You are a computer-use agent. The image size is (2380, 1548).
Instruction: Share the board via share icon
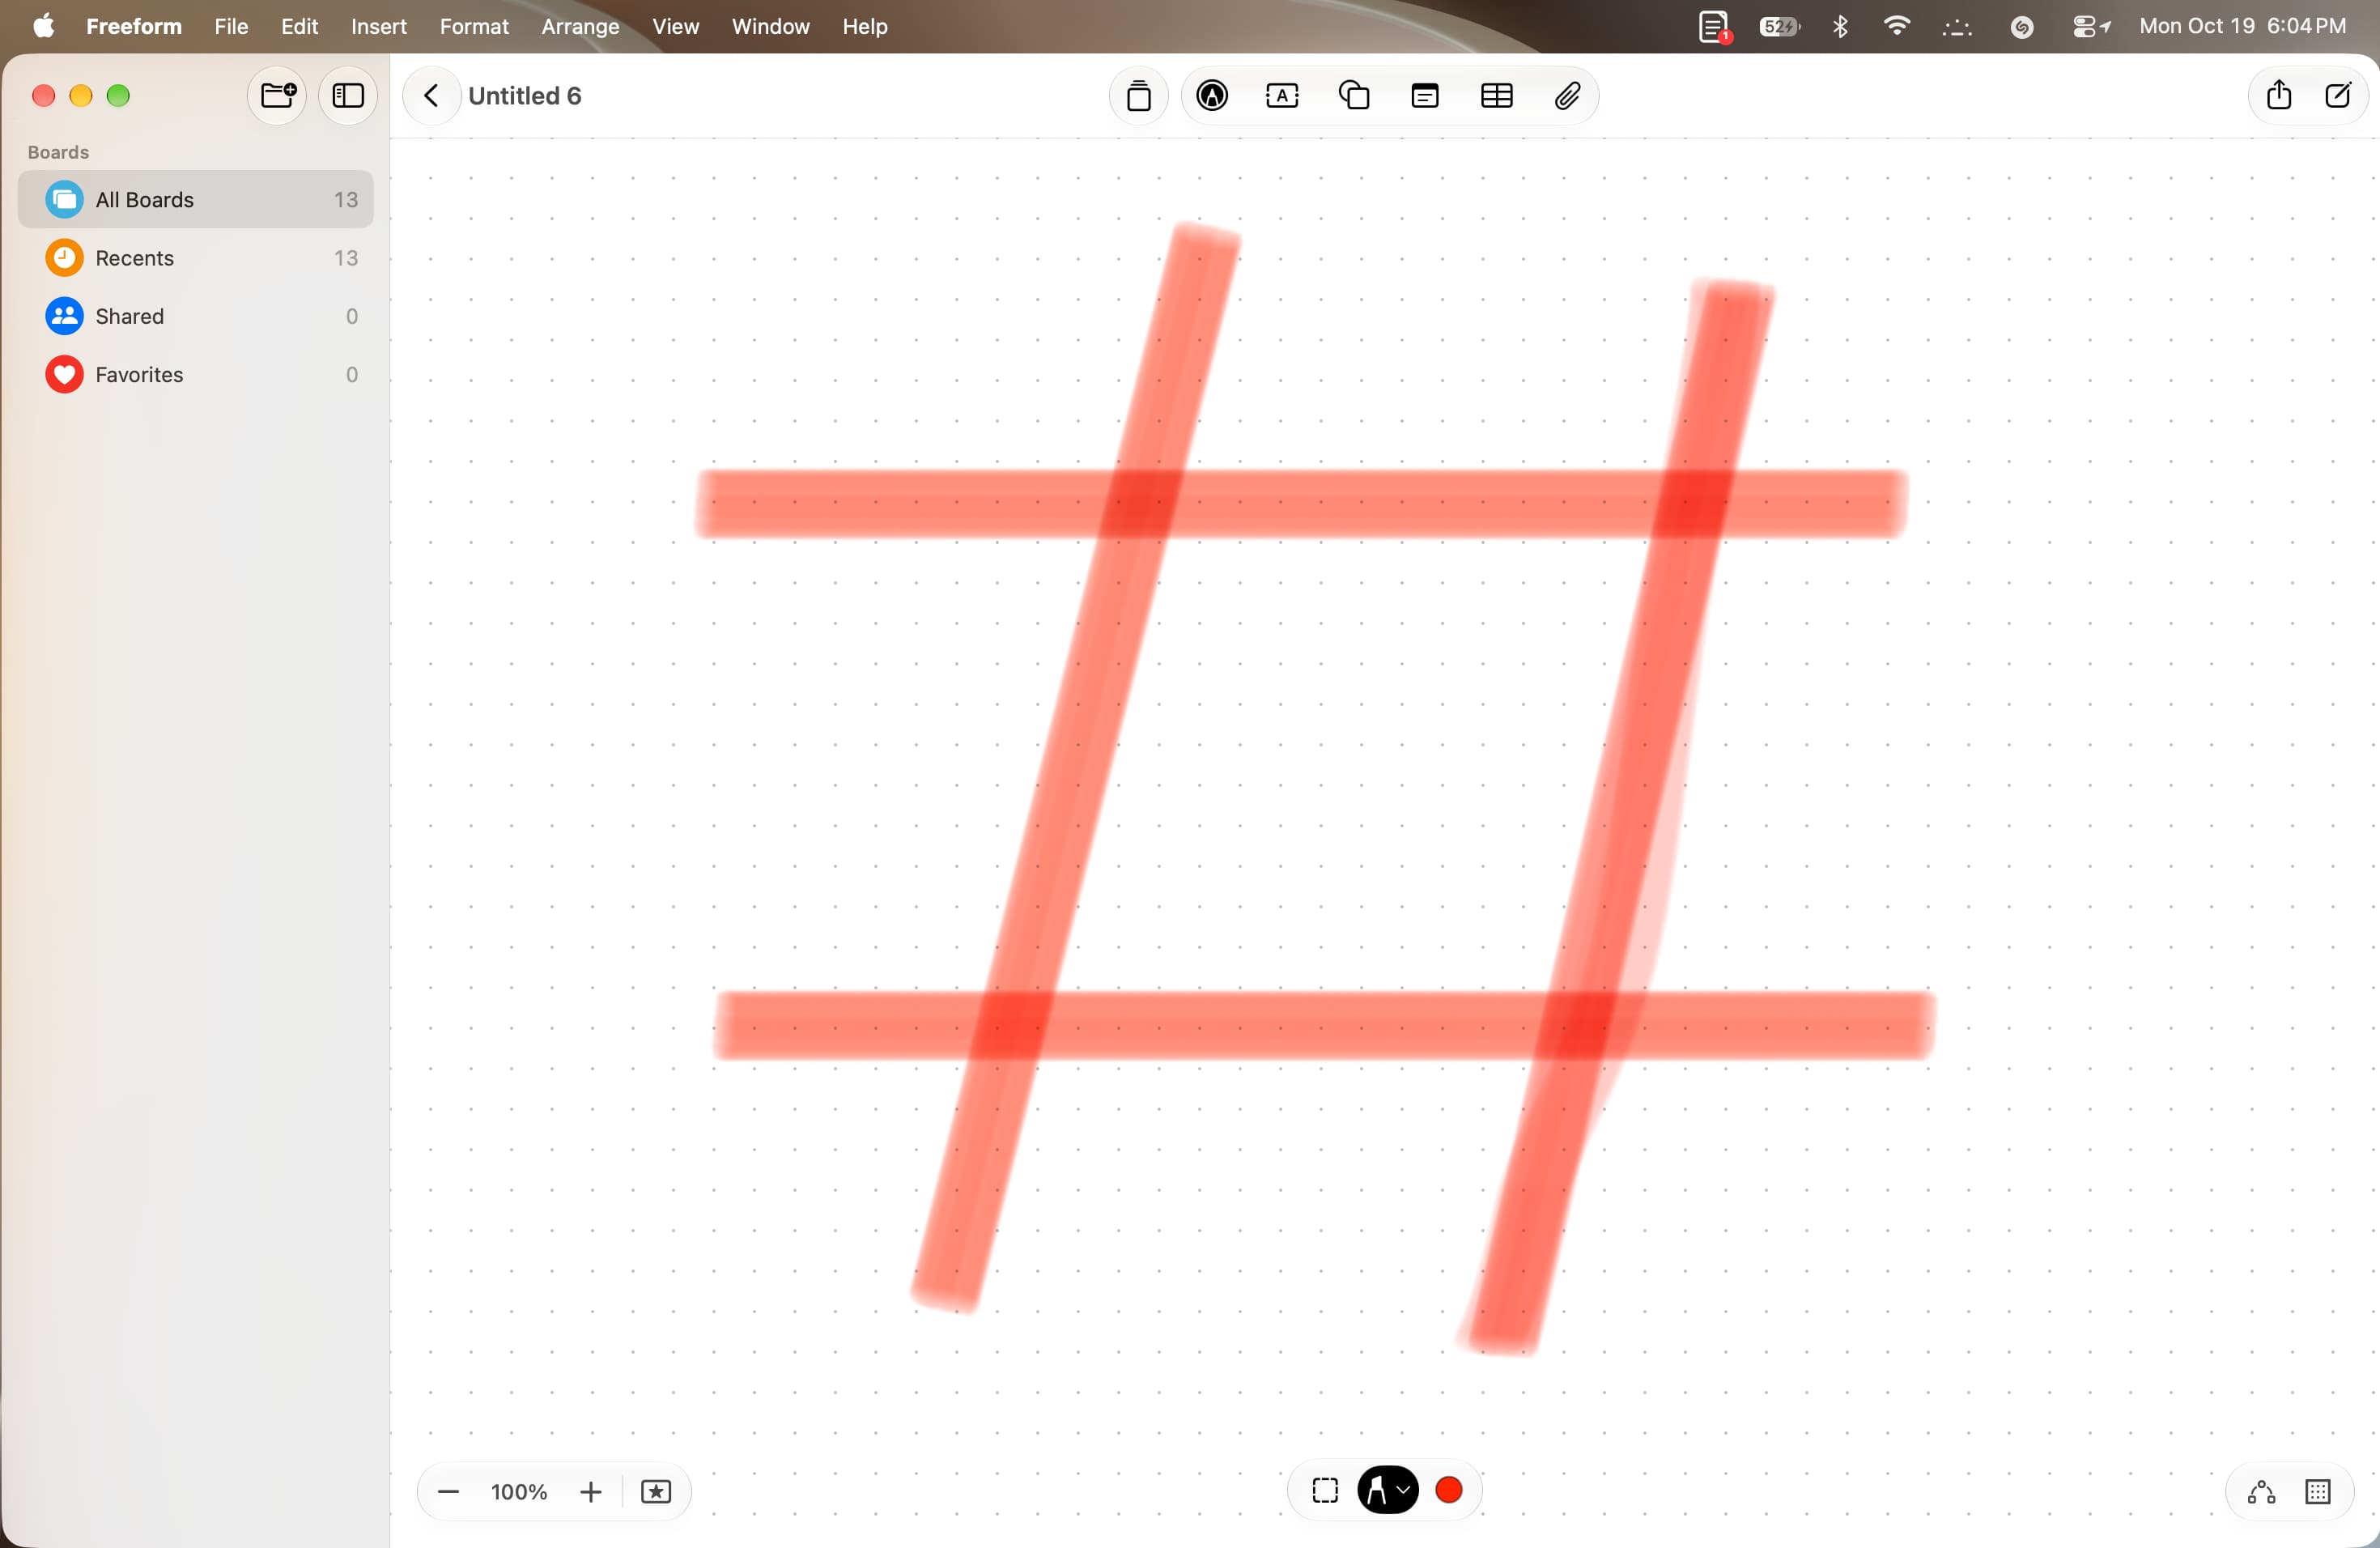(x=2278, y=95)
